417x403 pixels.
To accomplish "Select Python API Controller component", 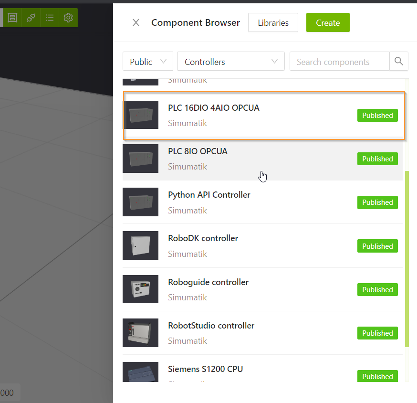I will (262, 202).
